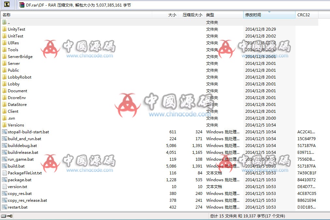Click the LobbyRobot folder icon
330x220 pixels.
tap(5, 77)
